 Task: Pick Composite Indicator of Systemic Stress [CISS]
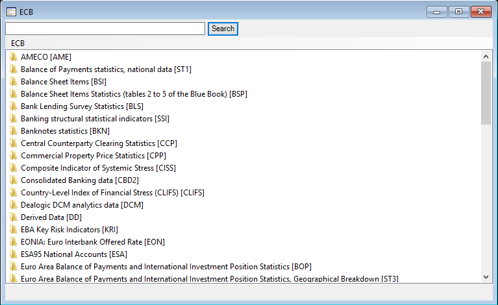(x=98, y=168)
